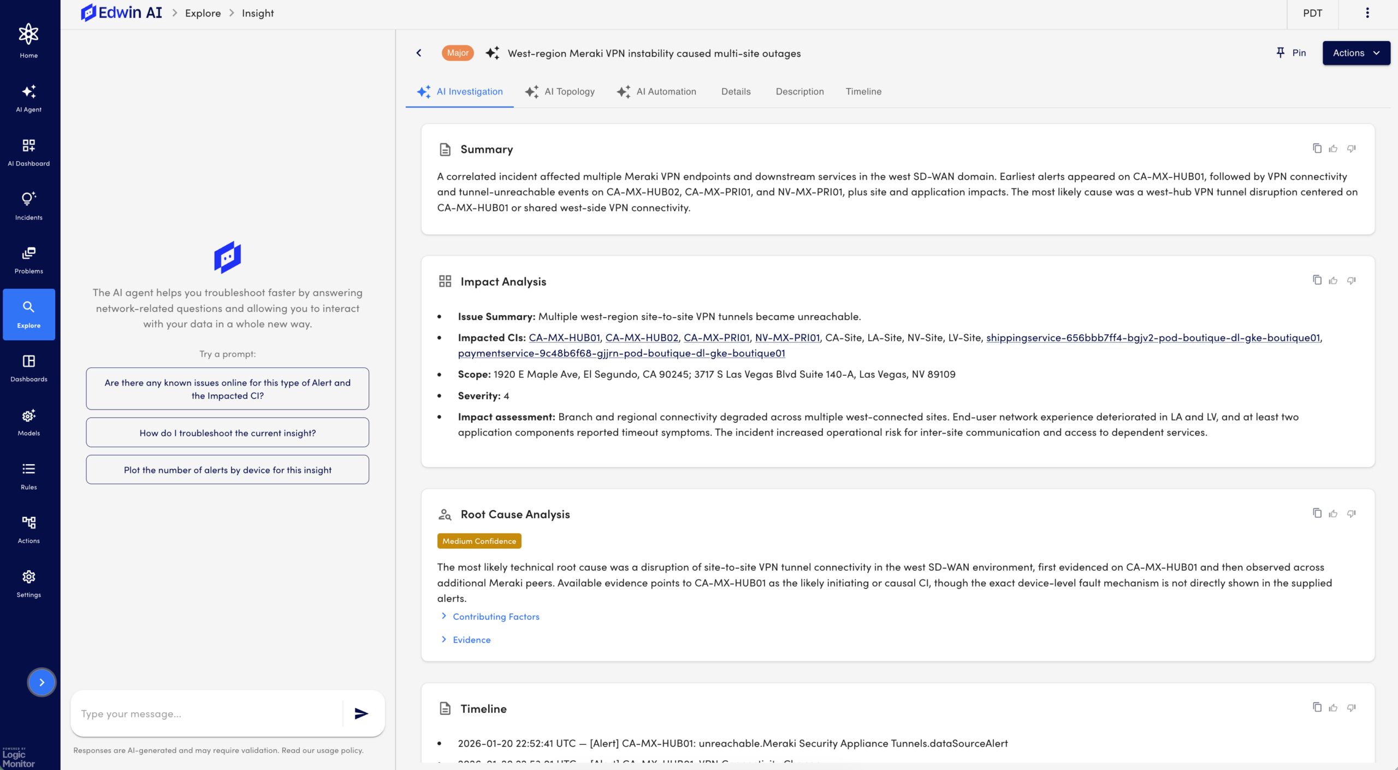Go to Incidents in the sidebar

(28, 206)
